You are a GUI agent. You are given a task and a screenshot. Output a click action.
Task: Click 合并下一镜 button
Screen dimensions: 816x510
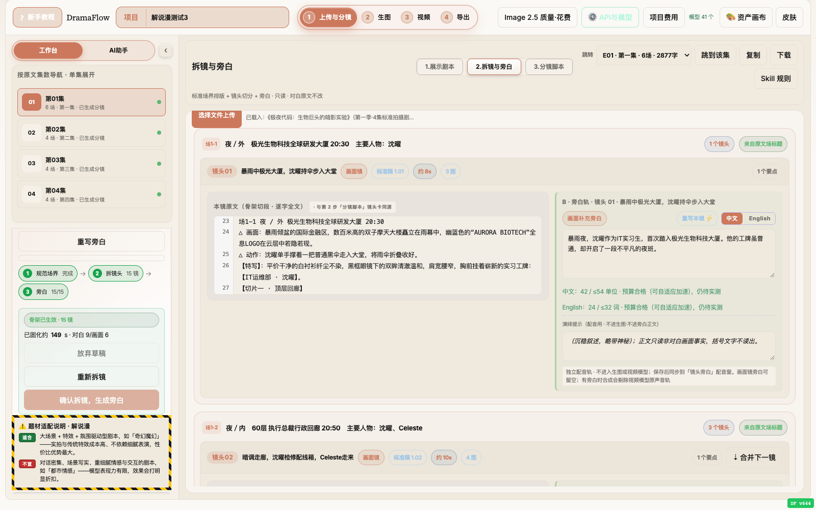754,457
